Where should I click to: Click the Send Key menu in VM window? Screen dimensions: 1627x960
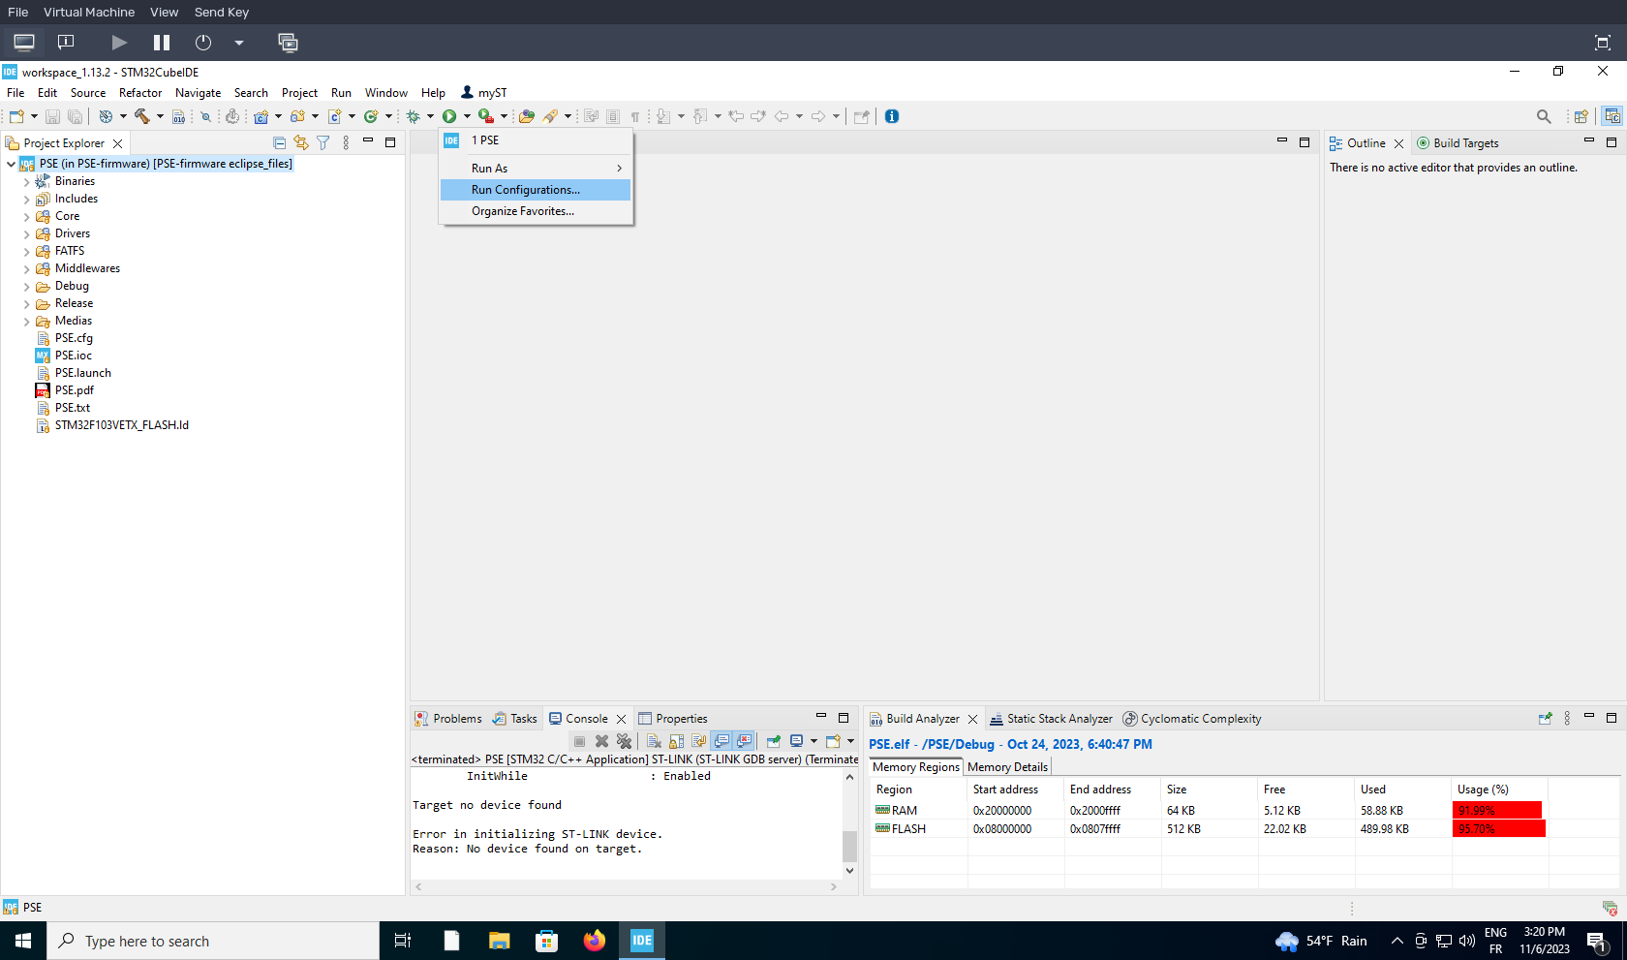[x=222, y=13]
